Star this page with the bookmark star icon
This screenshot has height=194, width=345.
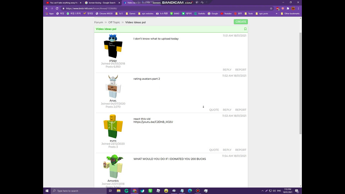pos(271,8)
